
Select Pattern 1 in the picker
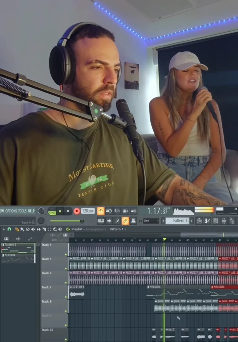(18, 248)
